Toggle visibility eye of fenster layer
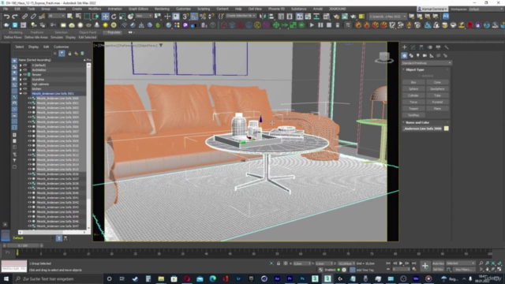Image resolution: width=505 pixels, height=284 pixels. point(24,75)
